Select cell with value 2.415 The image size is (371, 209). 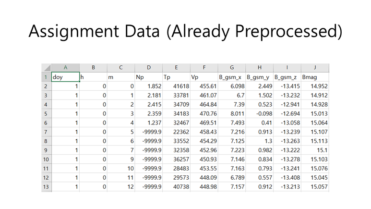pyautogui.click(x=149, y=105)
